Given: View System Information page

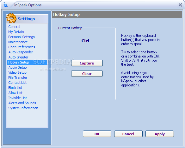Looking at the screenshot, I should [23, 108].
